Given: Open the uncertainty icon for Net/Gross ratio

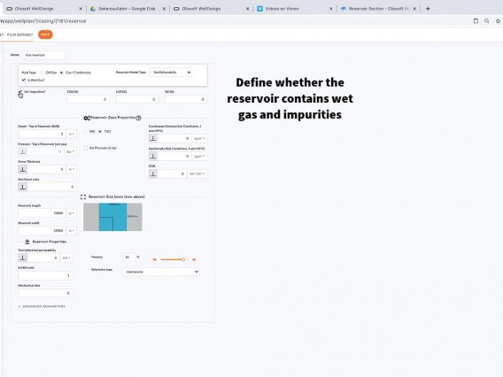Looking at the screenshot, I should [22, 187].
